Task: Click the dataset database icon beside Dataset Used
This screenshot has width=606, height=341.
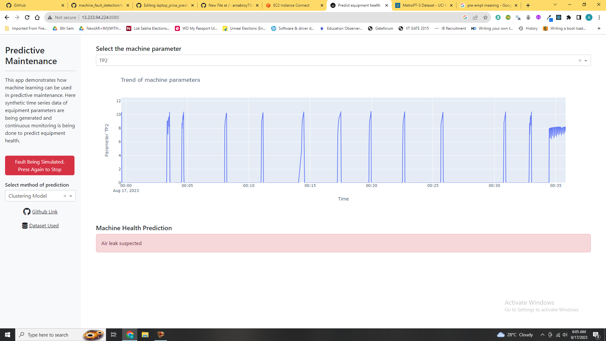Action: click(25, 225)
